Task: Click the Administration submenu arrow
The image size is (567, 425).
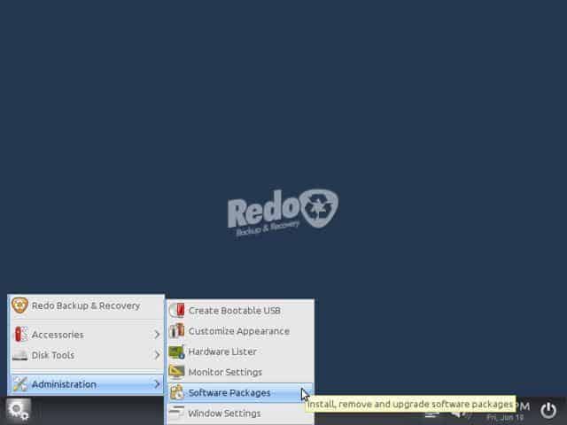Action: (157, 383)
